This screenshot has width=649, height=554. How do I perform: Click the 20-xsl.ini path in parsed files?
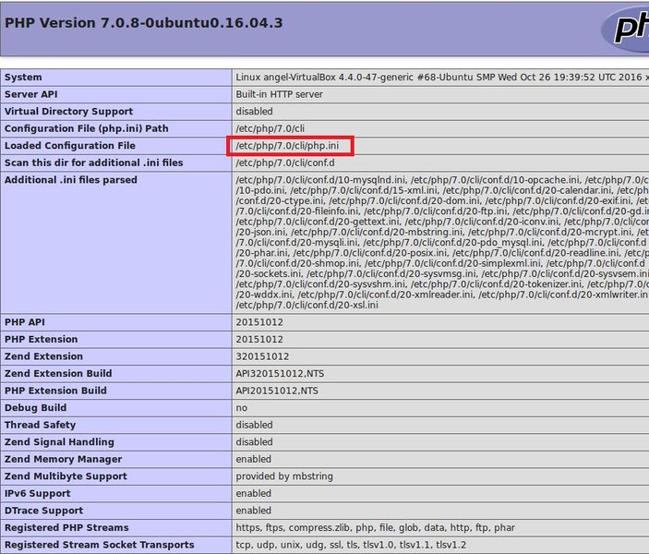[x=306, y=305]
